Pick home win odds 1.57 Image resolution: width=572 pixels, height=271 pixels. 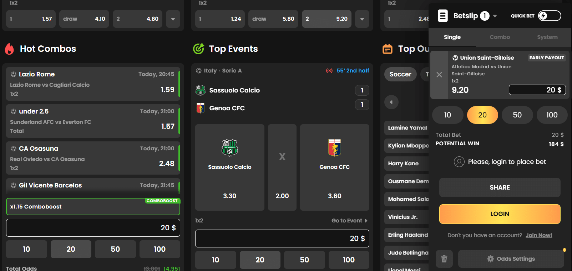[31, 19]
